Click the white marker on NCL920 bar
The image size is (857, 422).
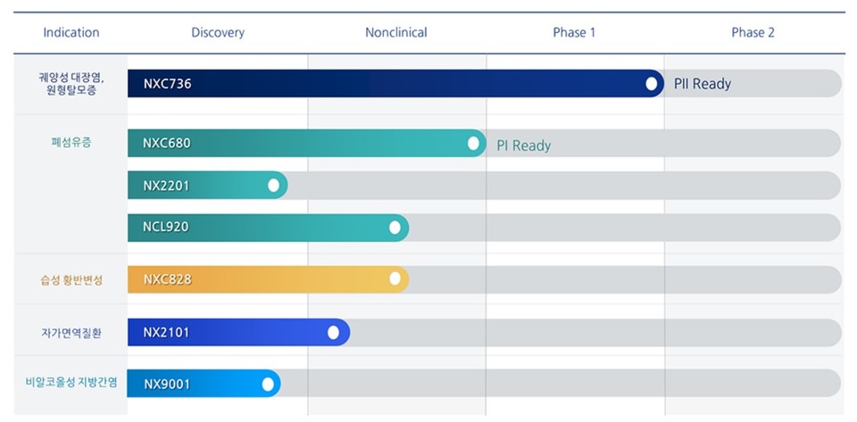[395, 228]
